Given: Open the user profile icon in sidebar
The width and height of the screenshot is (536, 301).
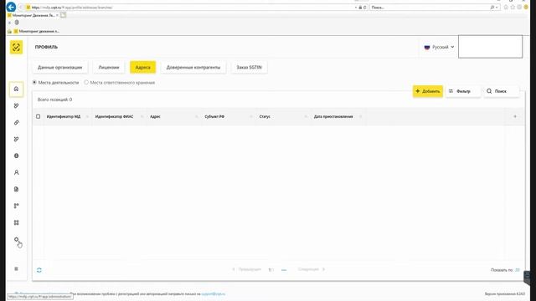Looking at the screenshot, I should tap(16, 172).
